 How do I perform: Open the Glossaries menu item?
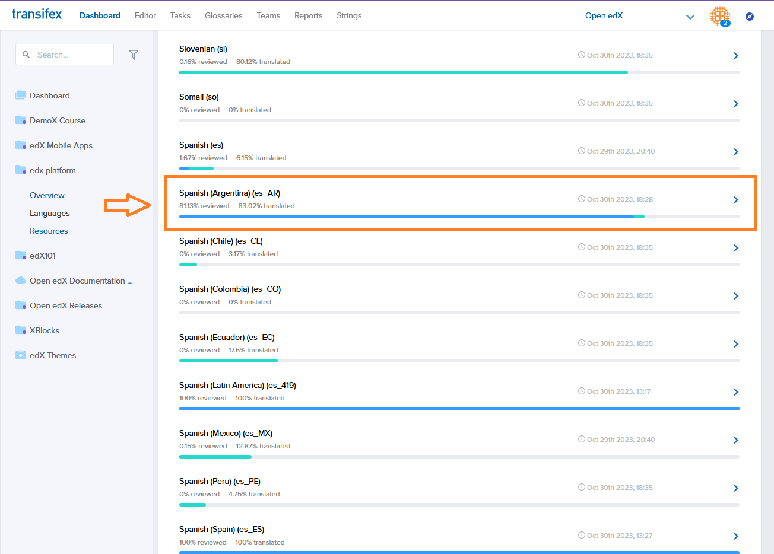[x=223, y=16]
